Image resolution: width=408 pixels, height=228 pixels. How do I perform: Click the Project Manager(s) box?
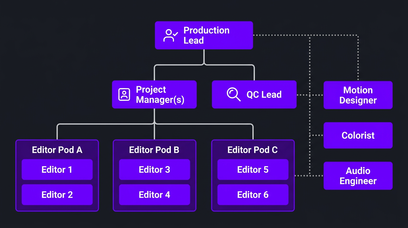154,94
